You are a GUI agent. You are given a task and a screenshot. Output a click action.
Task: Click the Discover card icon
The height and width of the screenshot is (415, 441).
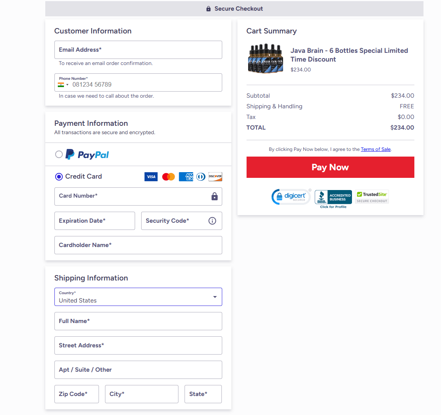(215, 176)
